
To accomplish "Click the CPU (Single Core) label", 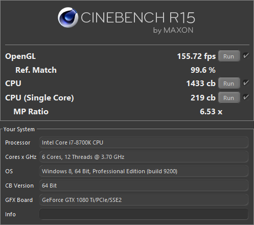I will (39, 98).
